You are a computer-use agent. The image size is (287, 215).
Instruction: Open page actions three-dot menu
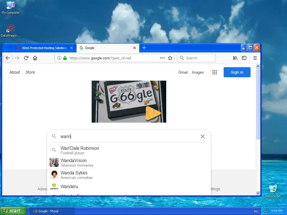(x=162, y=58)
